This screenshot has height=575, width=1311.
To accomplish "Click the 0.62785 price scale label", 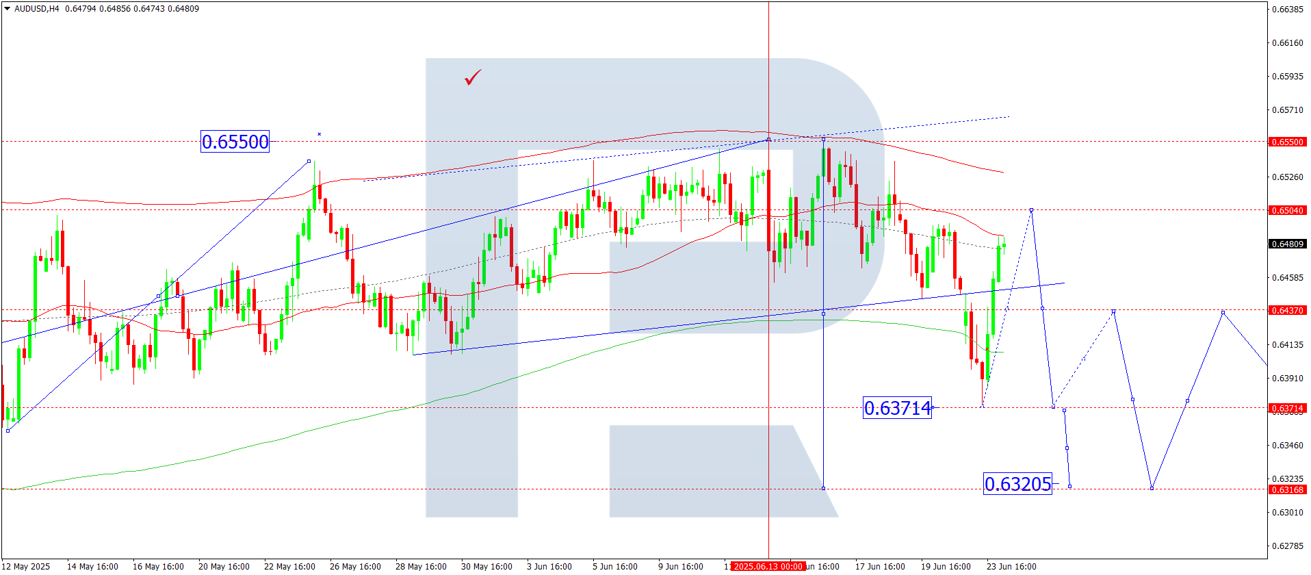I will [x=1287, y=546].
